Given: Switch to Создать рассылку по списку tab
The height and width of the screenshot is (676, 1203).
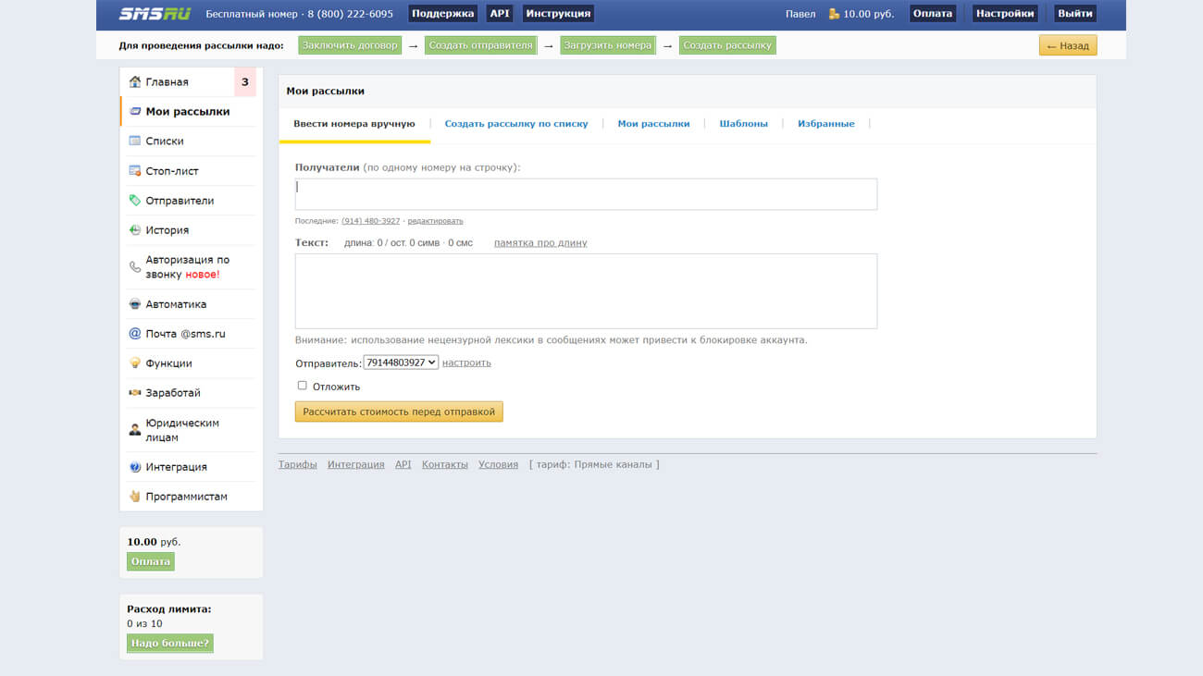Looking at the screenshot, I should click(516, 124).
